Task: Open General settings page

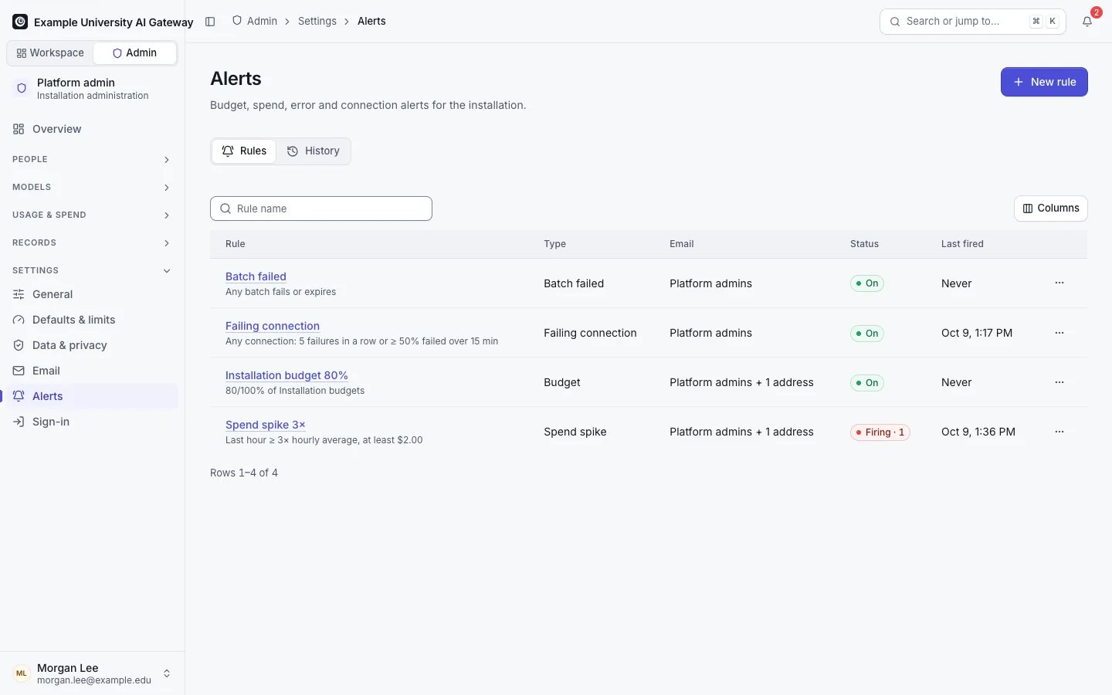Action: tap(92, 294)
